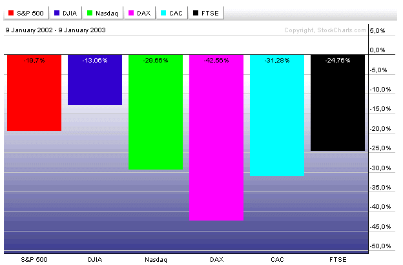This screenshot has height=265, width=403.
Task: Select the red S&P 500 bar
Action: [x=34, y=93]
